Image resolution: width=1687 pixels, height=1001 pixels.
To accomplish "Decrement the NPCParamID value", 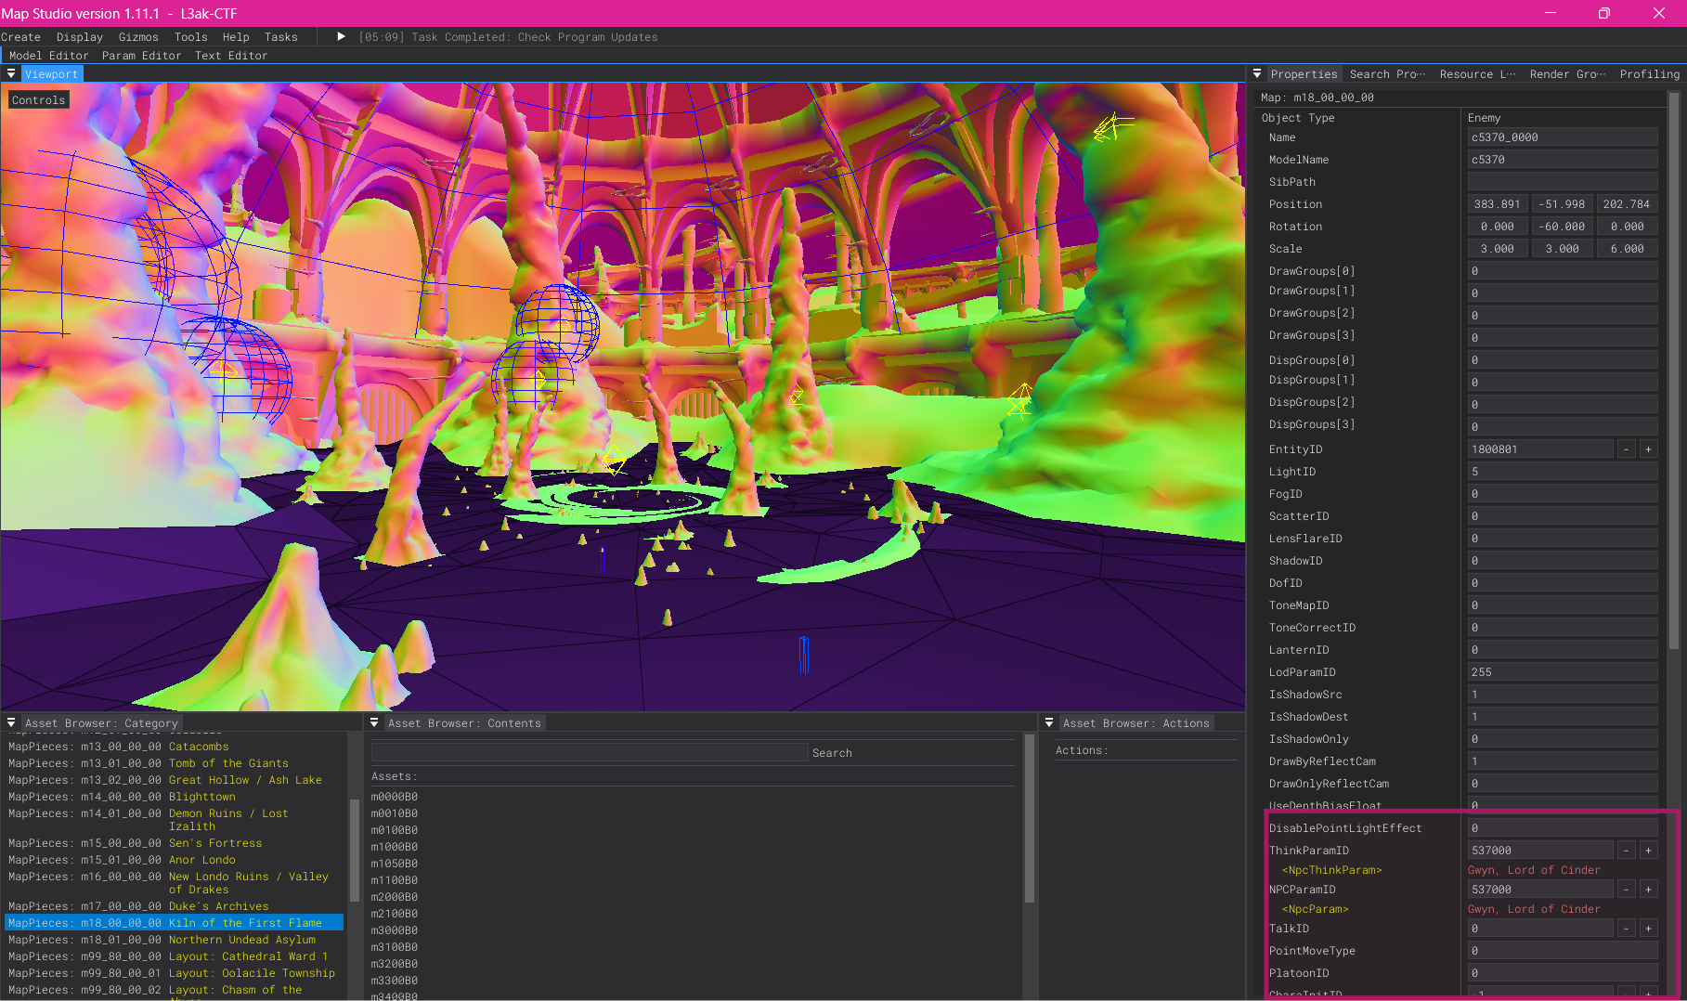I will click(1626, 890).
